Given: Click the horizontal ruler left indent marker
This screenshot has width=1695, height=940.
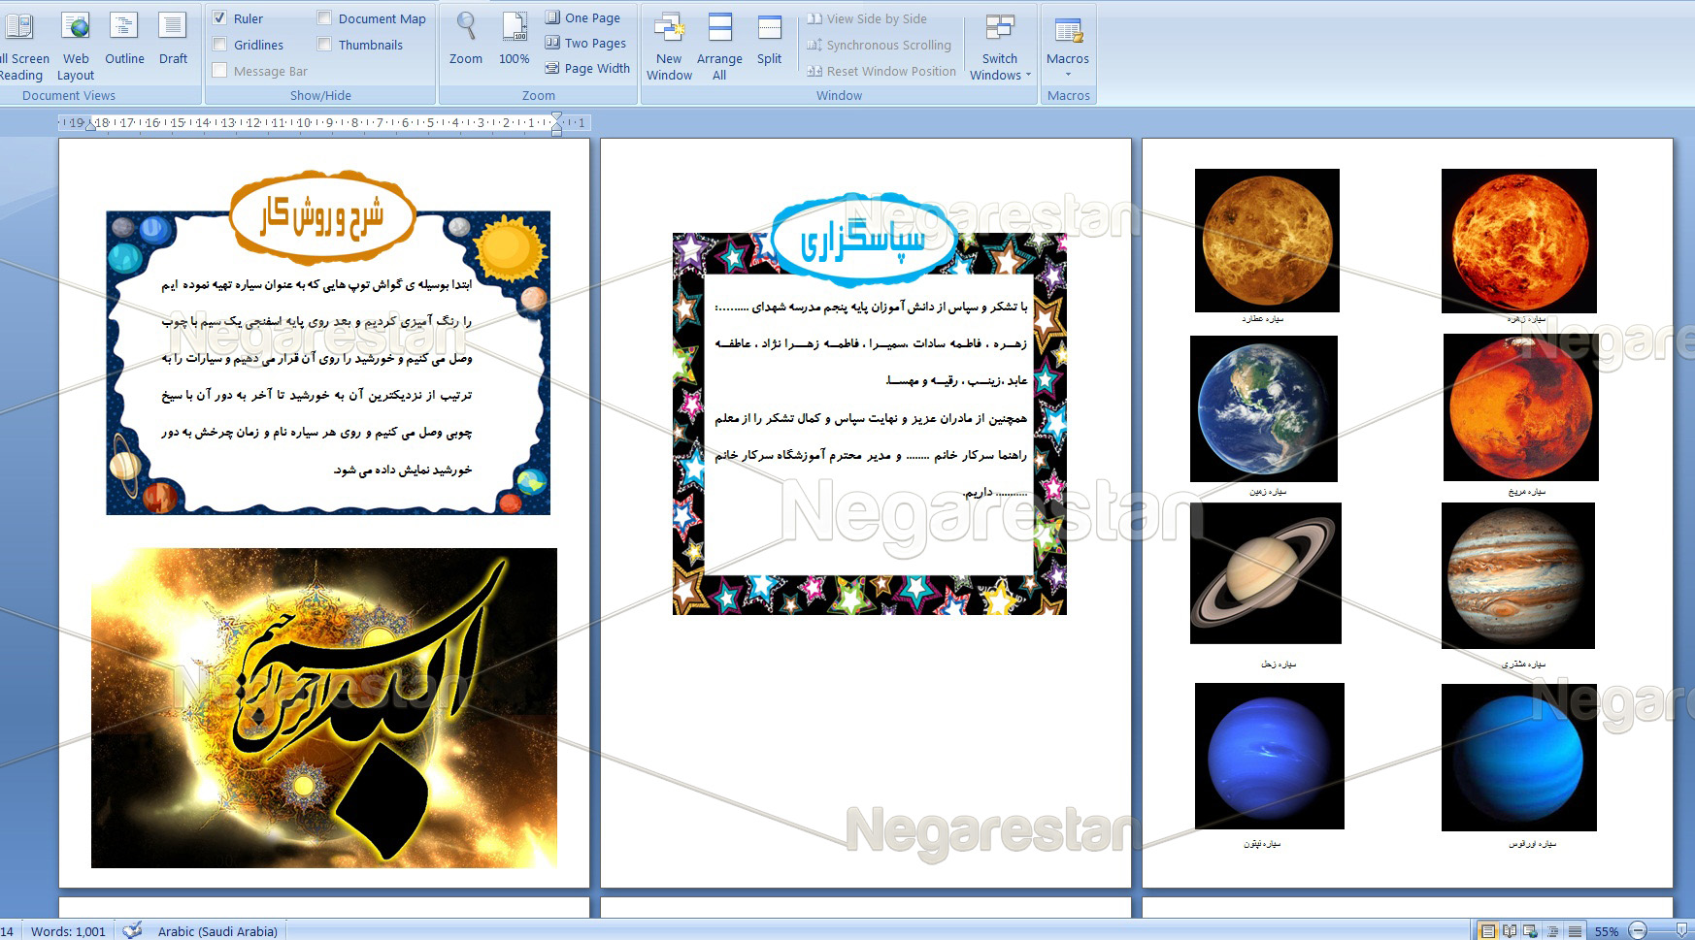Looking at the screenshot, I should click(91, 125).
